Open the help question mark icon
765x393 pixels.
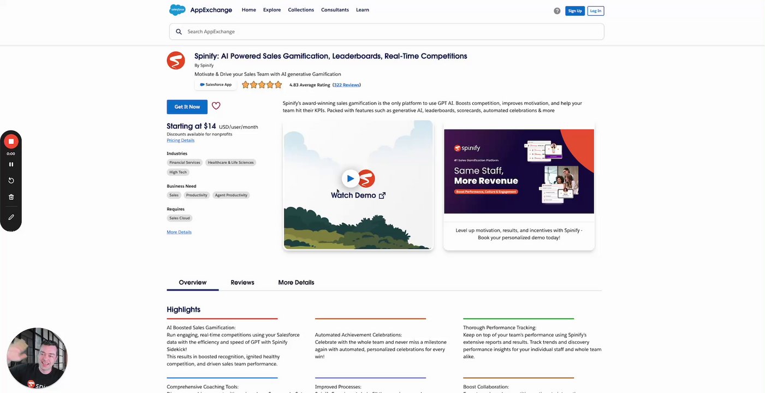point(557,11)
